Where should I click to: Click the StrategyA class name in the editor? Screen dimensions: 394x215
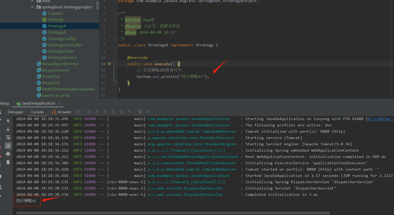(x=158, y=45)
